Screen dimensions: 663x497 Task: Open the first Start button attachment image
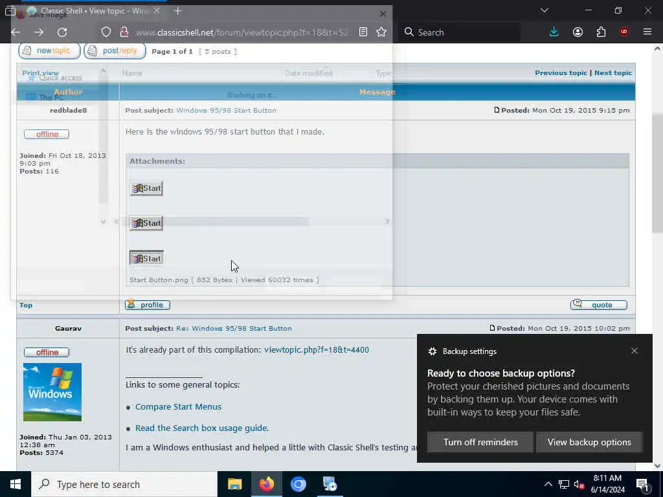146,188
